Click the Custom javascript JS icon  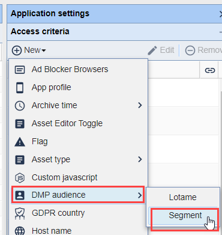pos(20,178)
